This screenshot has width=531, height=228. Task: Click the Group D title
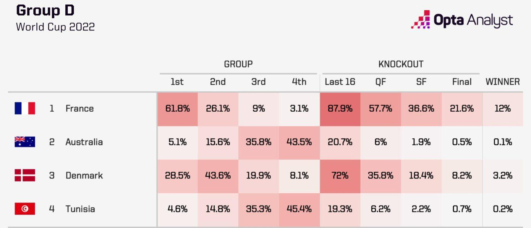(x=45, y=11)
